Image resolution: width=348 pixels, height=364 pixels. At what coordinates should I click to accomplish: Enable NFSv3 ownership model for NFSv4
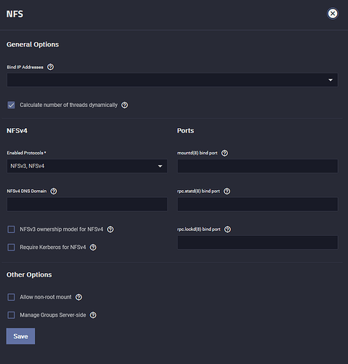pos(11,229)
